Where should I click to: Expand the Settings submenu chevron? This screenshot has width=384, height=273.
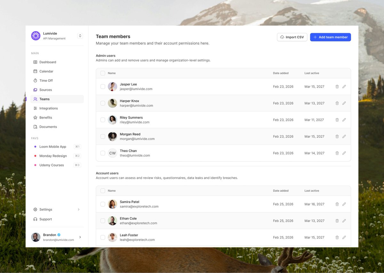tap(79, 209)
